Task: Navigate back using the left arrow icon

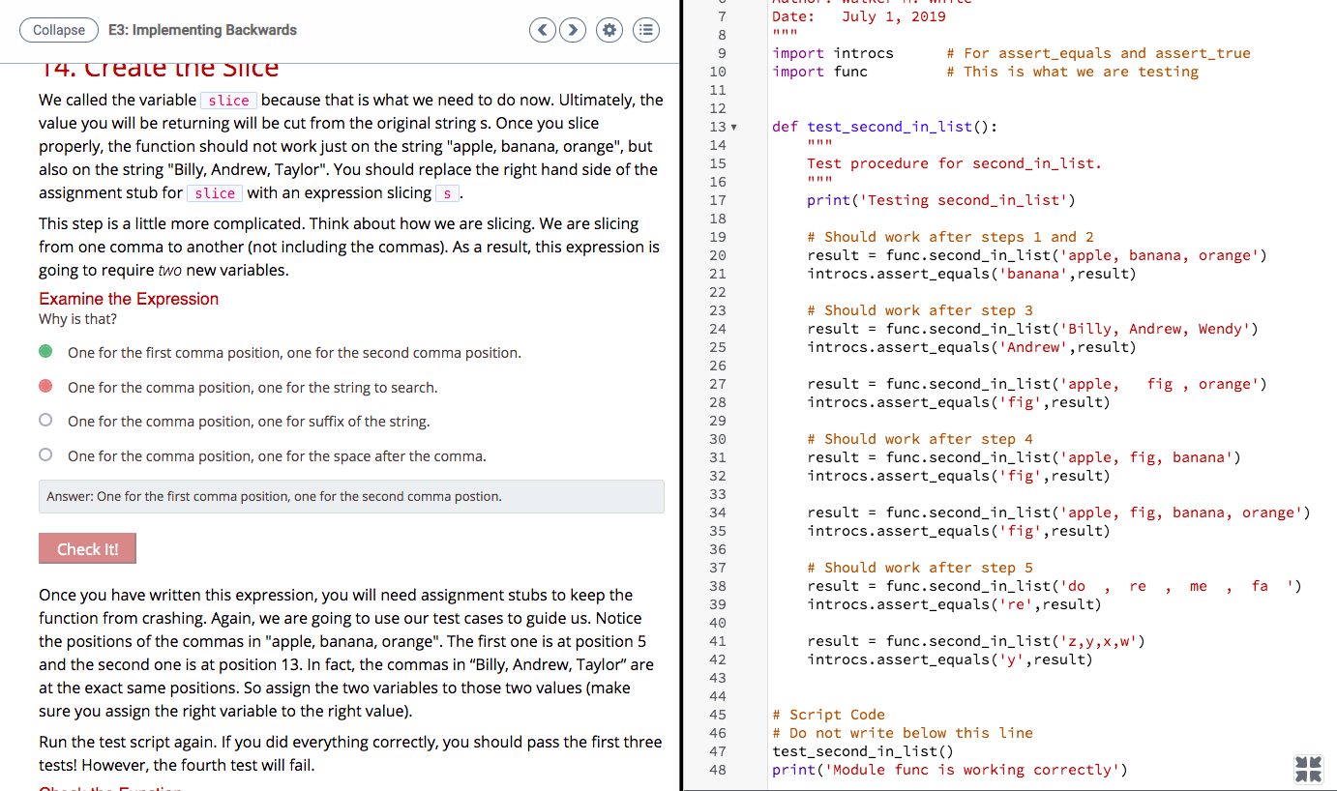Action: (542, 30)
